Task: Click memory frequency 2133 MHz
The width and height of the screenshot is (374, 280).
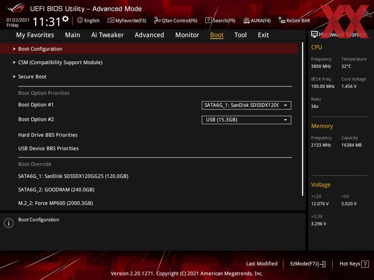Action: pos(321,145)
